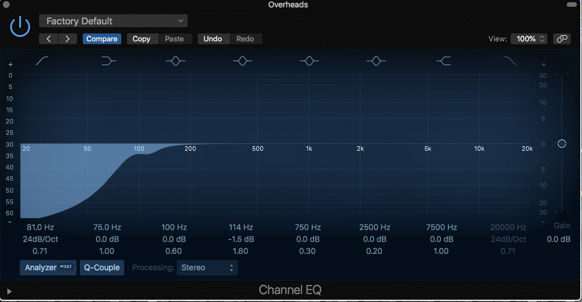This screenshot has height=302, width=582.
Task: Open the Processing Stereo dropdown
Action: (x=207, y=267)
